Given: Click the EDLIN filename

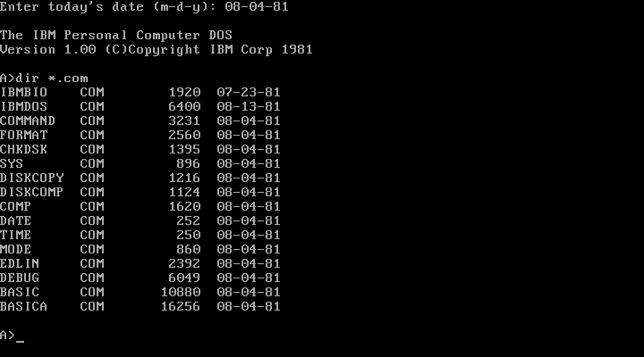Looking at the screenshot, I should pos(20,263).
